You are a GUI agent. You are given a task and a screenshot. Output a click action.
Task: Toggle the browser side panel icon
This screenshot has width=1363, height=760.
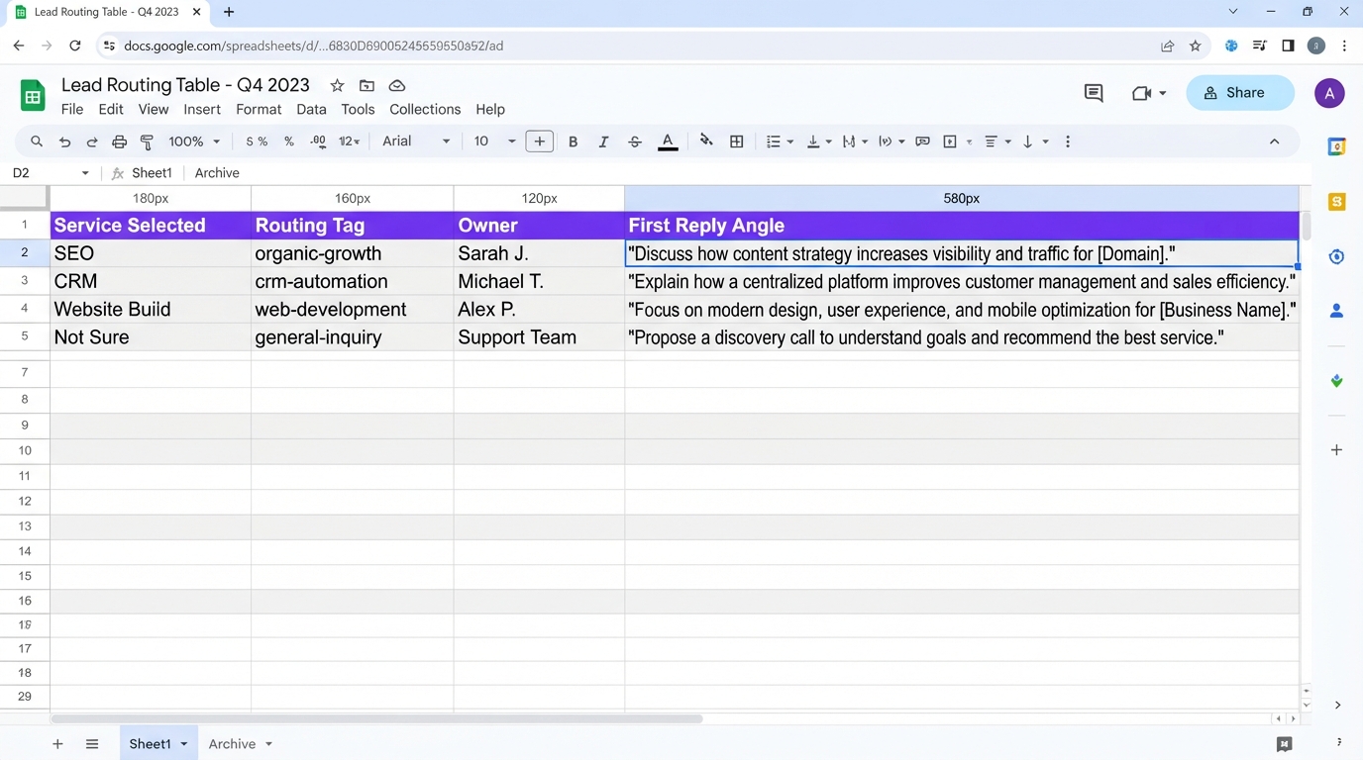[1288, 46]
